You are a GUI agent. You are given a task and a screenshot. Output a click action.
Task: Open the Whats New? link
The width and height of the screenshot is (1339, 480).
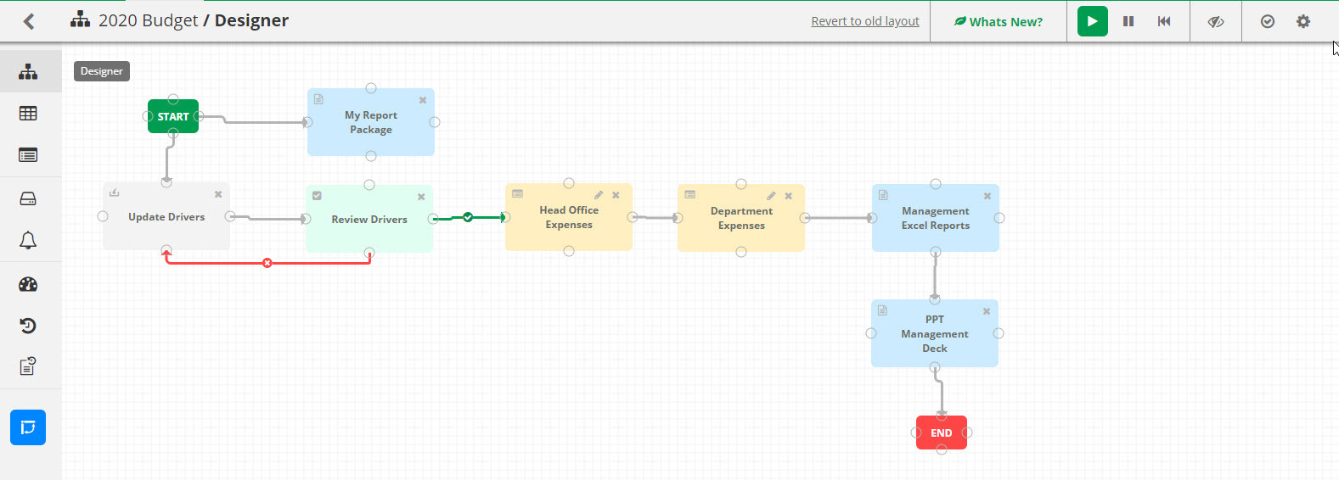tap(999, 22)
